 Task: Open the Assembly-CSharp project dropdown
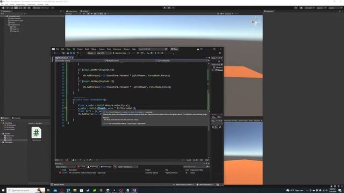[x=80, y=61]
